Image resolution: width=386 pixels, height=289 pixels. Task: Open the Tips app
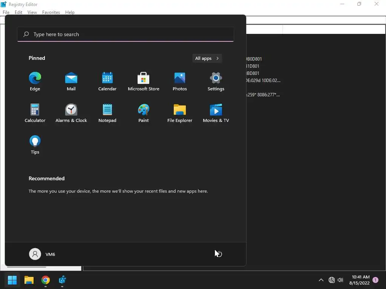coord(35,145)
